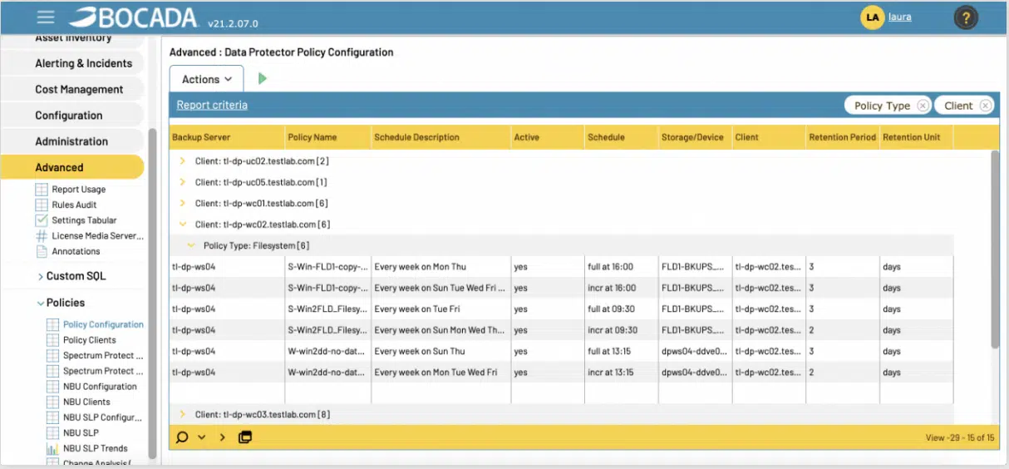Remove the Policy Type grouping chip
1009x469 pixels.
click(923, 106)
